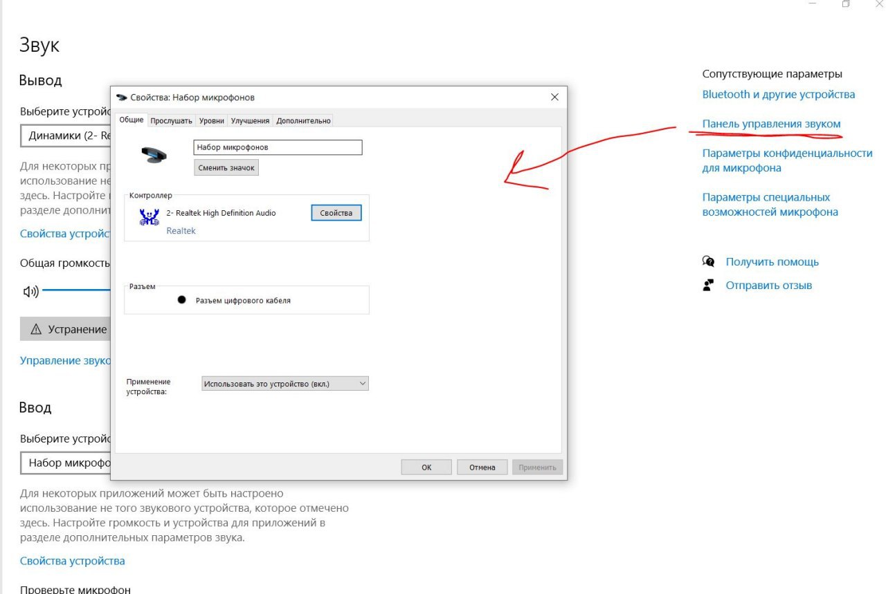The height and width of the screenshot is (594, 886).
Task: Open input Свойства устройства link under Ввод
Action: click(x=73, y=561)
